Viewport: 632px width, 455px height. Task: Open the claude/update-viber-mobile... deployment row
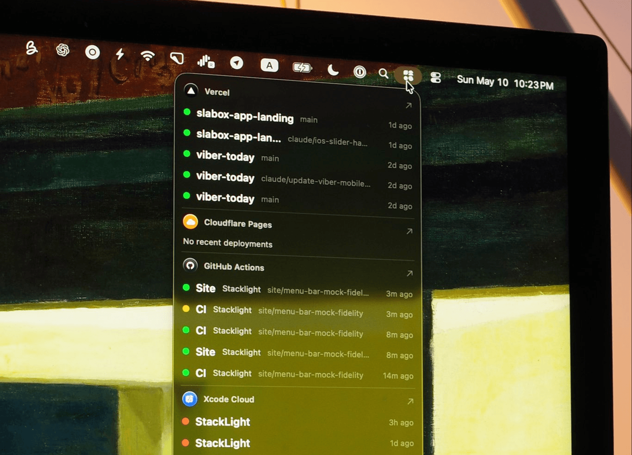(297, 181)
